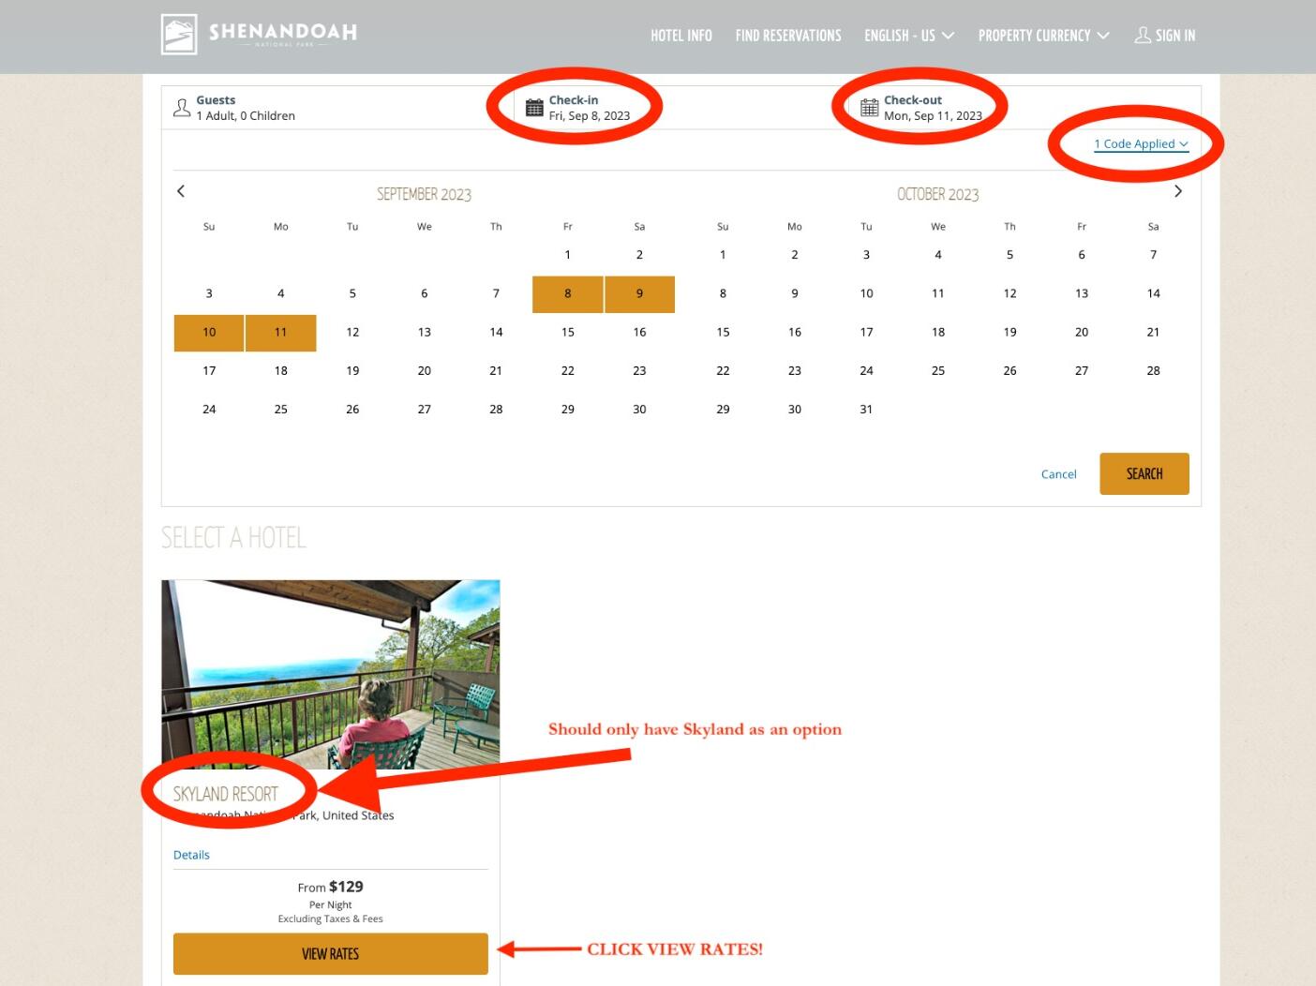
Task: Go to previous month with left arrow
Action: coord(181,191)
